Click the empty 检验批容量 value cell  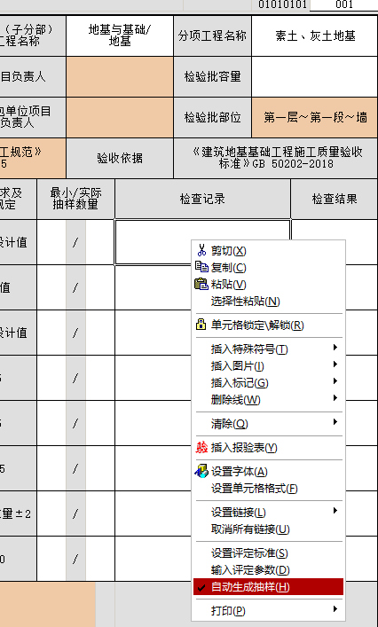pos(315,77)
